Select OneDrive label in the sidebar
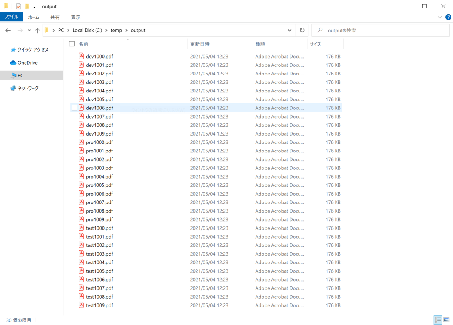Image resolution: width=453 pixels, height=325 pixels. click(x=28, y=63)
